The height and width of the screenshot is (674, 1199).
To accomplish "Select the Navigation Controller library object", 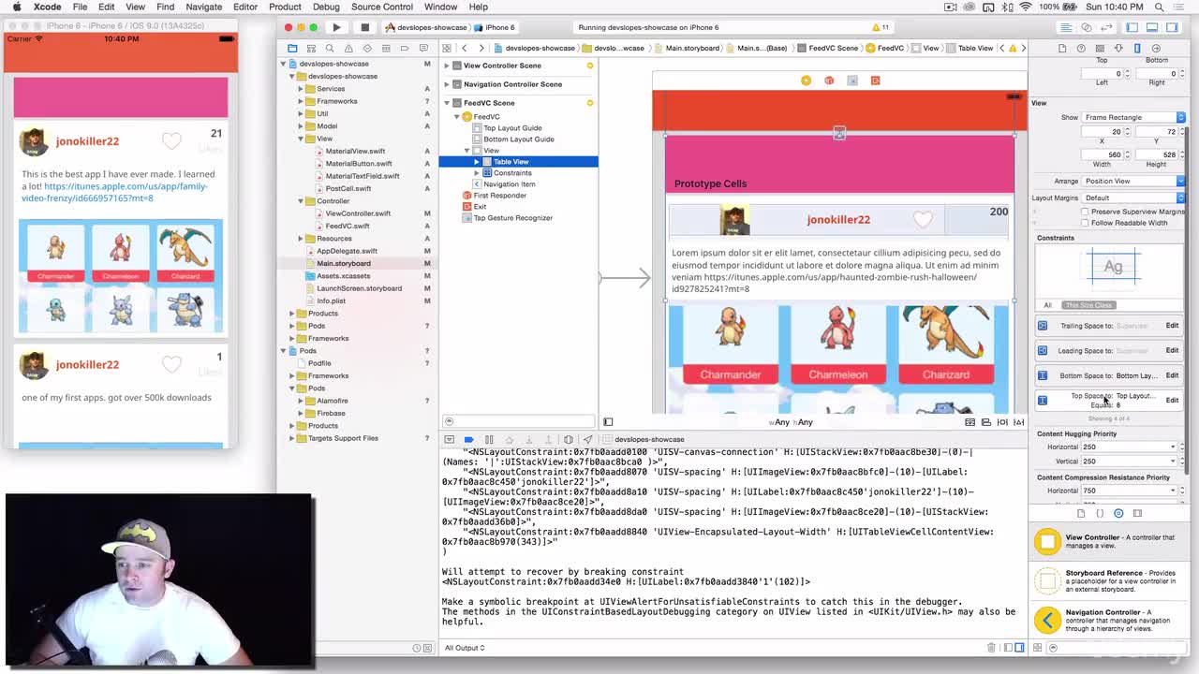I will (x=1109, y=620).
